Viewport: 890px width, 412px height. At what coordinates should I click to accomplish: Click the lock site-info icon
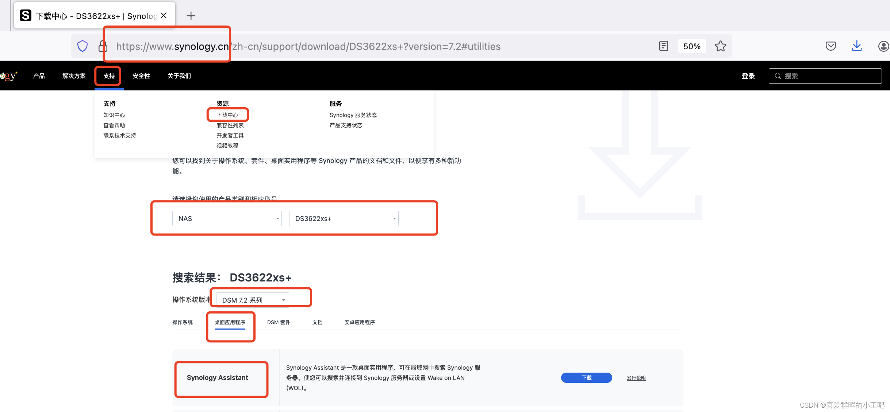(x=103, y=46)
